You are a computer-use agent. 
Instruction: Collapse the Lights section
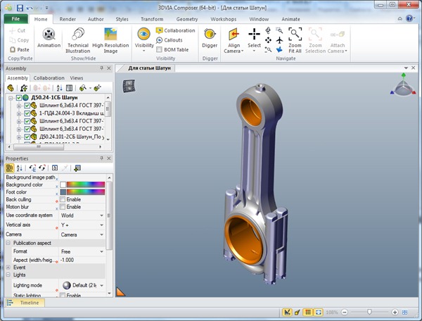[x=8, y=275]
